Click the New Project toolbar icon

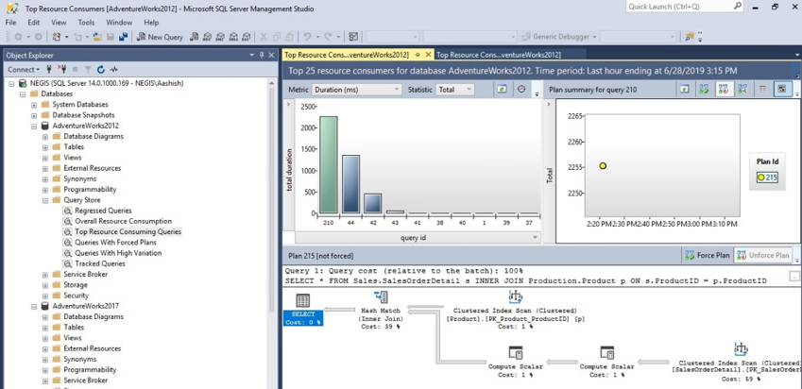[x=57, y=37]
